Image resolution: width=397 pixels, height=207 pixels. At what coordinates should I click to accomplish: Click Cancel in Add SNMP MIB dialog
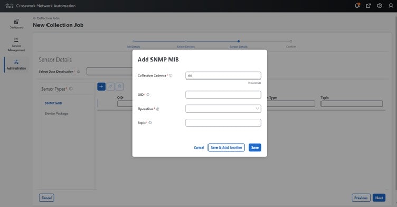[199, 147]
